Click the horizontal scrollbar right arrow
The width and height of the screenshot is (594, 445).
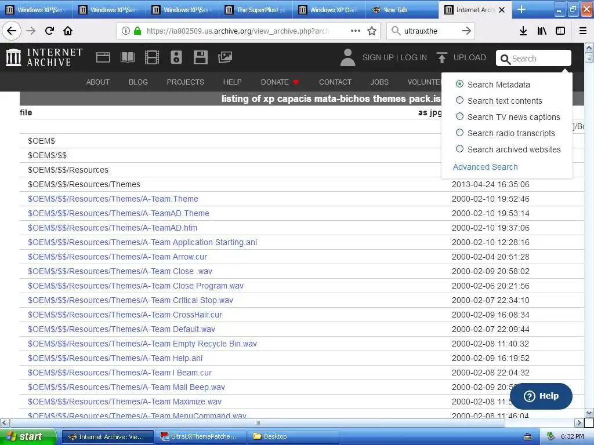pos(579,422)
